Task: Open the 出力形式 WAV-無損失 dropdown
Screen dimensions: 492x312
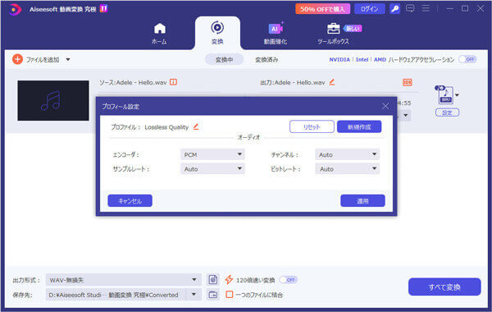Action: pos(123,280)
